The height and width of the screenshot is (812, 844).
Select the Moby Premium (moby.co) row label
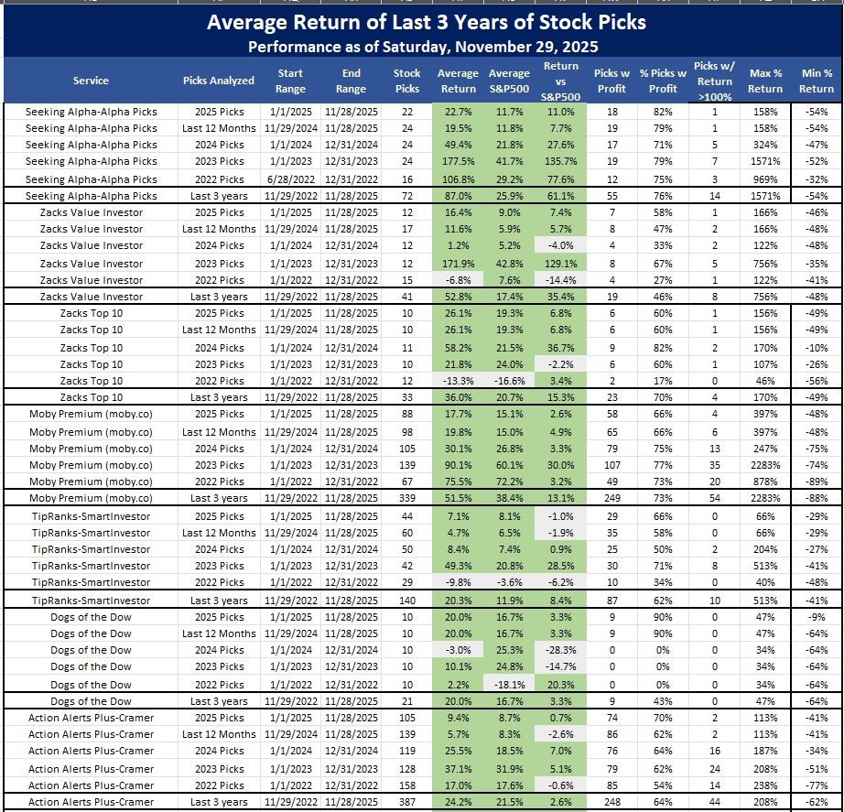pyautogui.click(x=91, y=415)
